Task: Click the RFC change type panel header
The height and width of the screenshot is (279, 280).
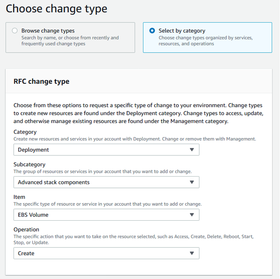Action: click(x=41, y=81)
